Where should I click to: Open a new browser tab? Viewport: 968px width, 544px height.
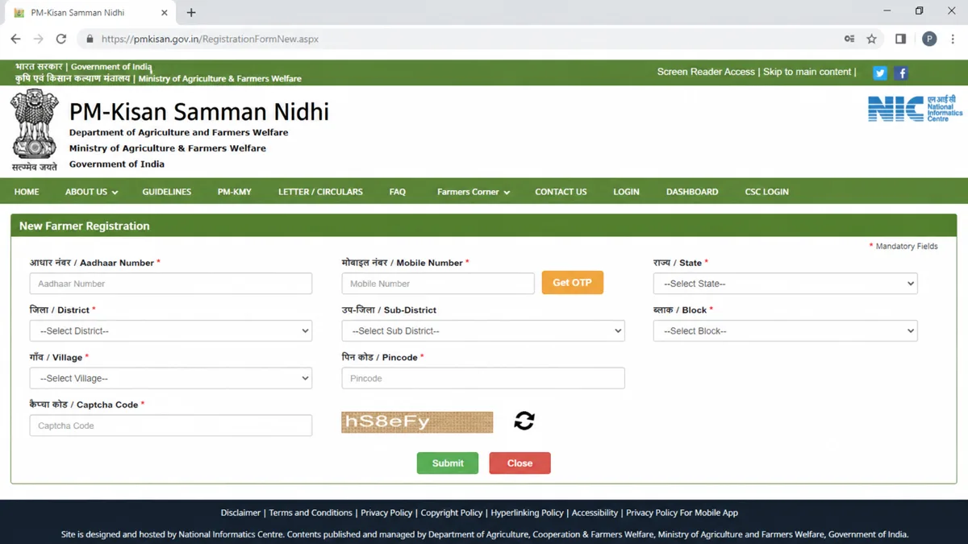[x=191, y=13]
